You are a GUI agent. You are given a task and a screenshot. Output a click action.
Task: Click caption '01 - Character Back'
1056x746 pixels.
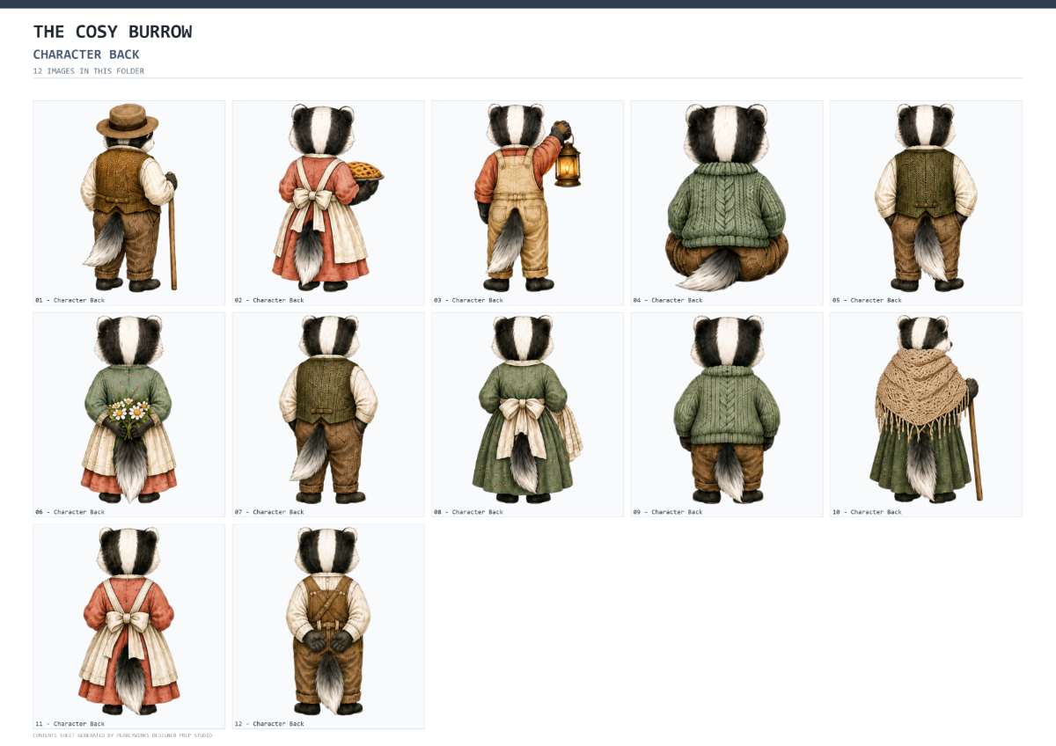[70, 300]
